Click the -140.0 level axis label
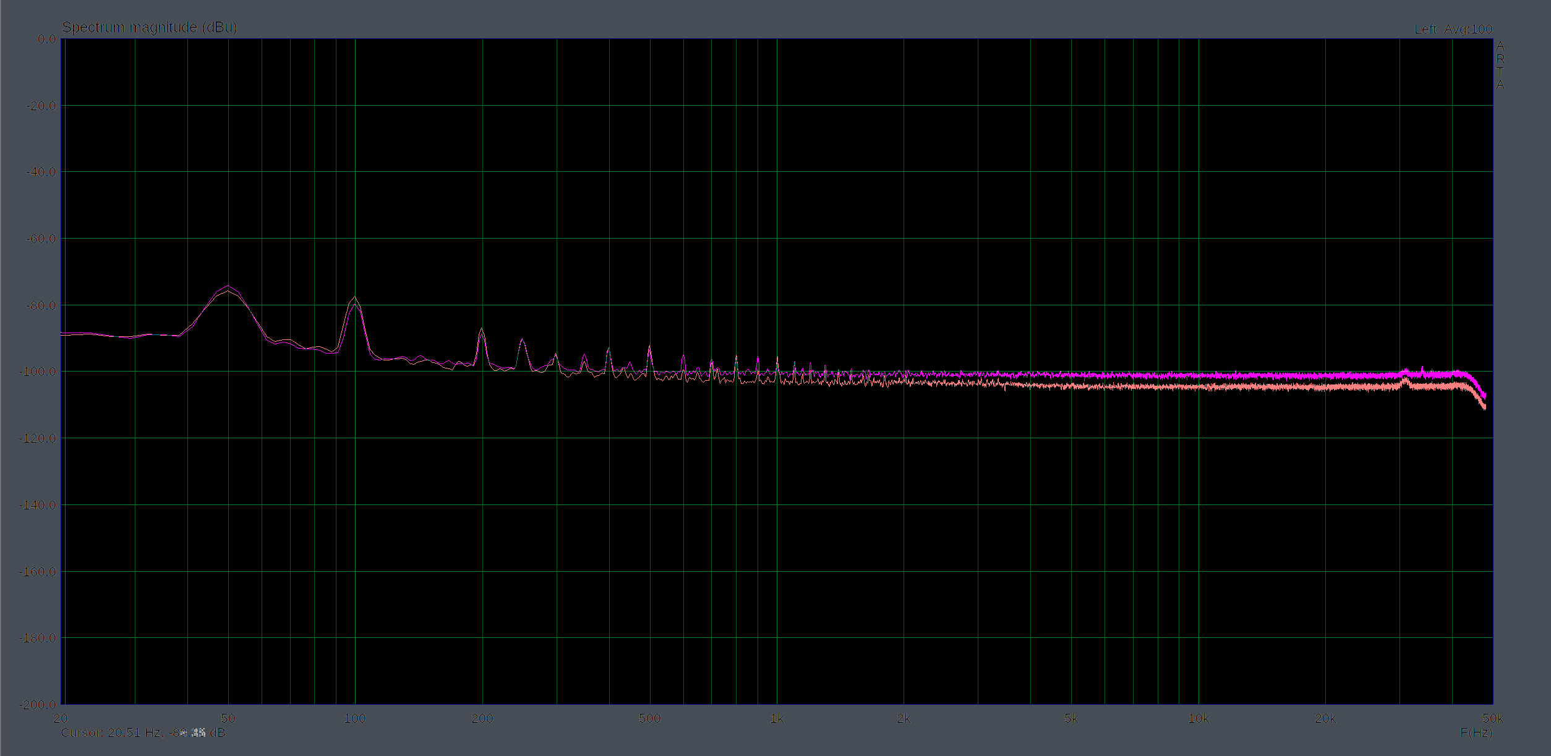This screenshot has width=1551, height=756. point(38,505)
